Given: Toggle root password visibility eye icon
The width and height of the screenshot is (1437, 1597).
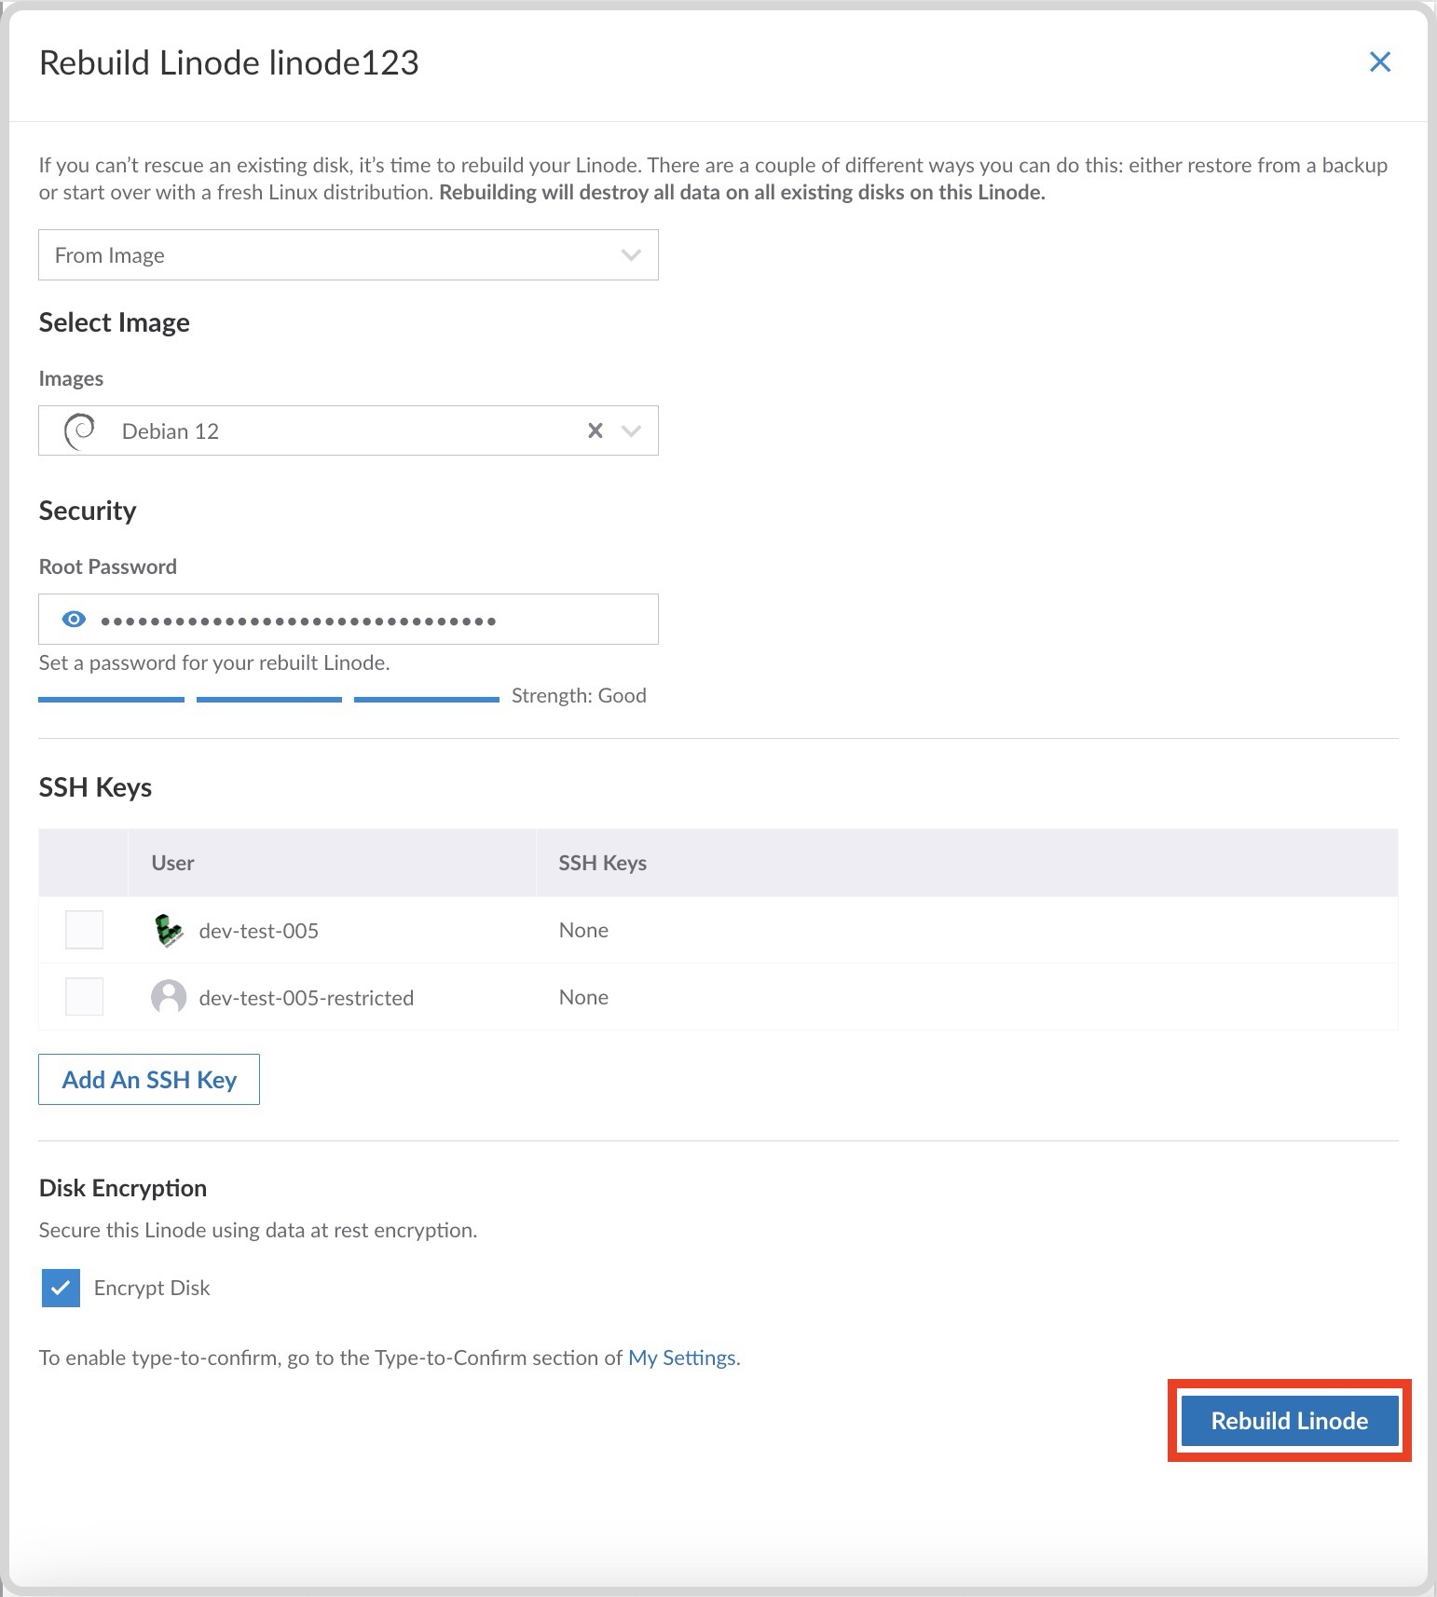Looking at the screenshot, I should pyautogui.click(x=74, y=620).
